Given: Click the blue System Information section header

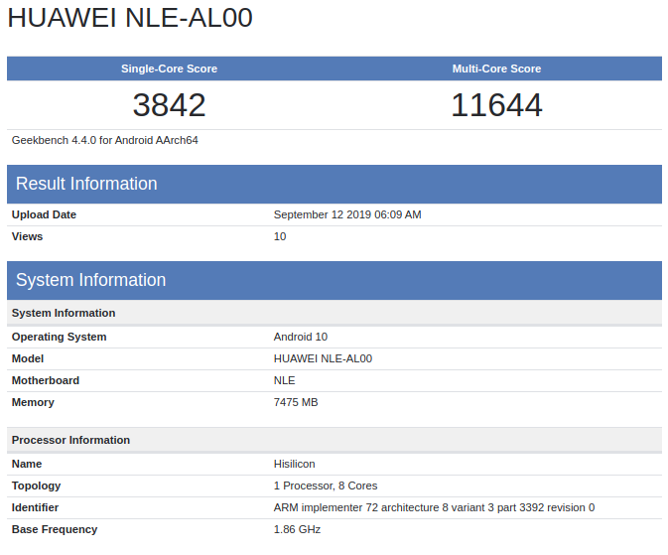Looking at the screenshot, I should pos(334,280).
